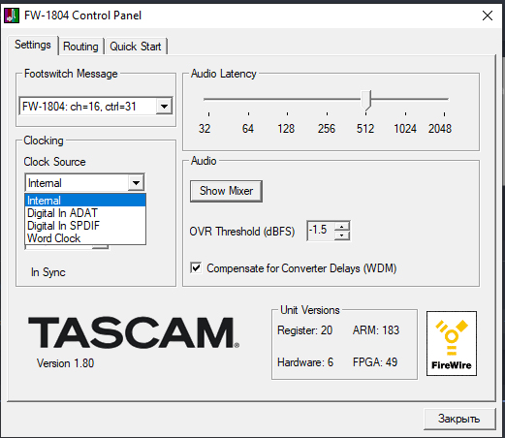Viewport: 505px width, 438px height.
Task: Click the 64 latency label
Action: coord(248,129)
